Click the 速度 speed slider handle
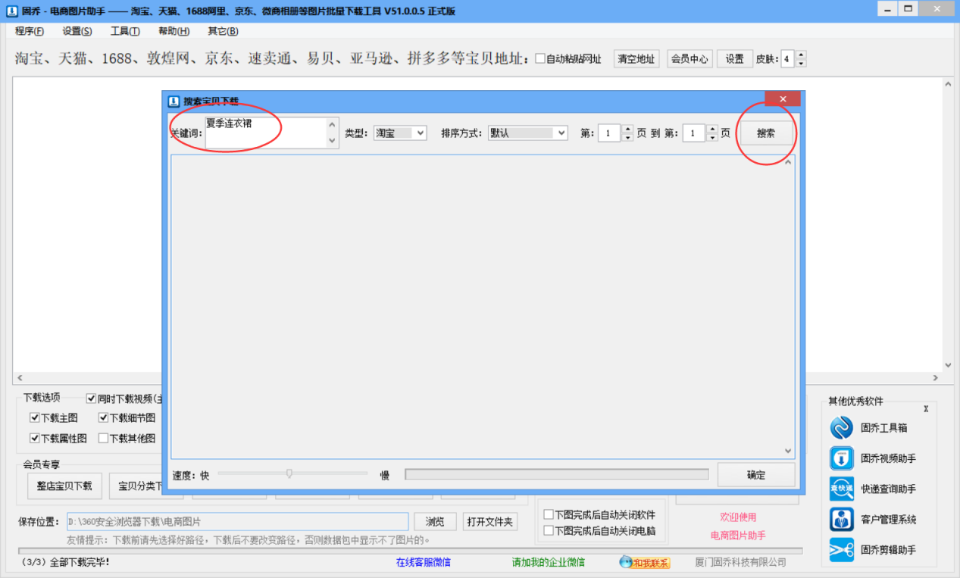Viewport: 960px width, 578px height. pyautogui.click(x=289, y=474)
